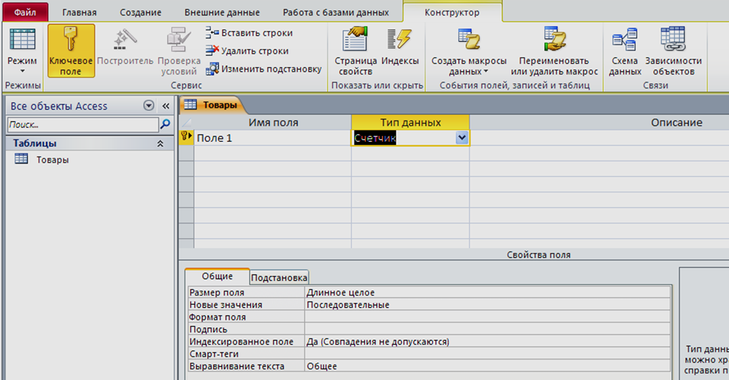Click the select-all corner of the design grid
Image resolution: width=729 pixels, height=380 pixels.
pyautogui.click(x=186, y=122)
